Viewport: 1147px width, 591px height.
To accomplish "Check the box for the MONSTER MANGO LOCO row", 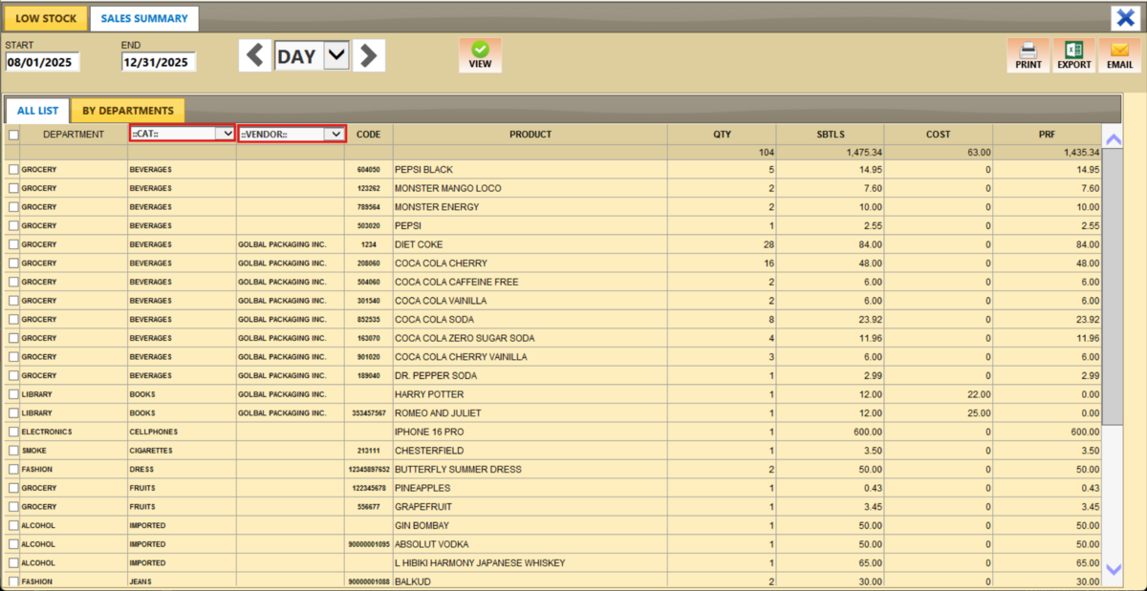I will click(x=12, y=188).
